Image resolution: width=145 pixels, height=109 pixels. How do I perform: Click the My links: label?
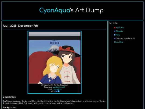(114, 23)
